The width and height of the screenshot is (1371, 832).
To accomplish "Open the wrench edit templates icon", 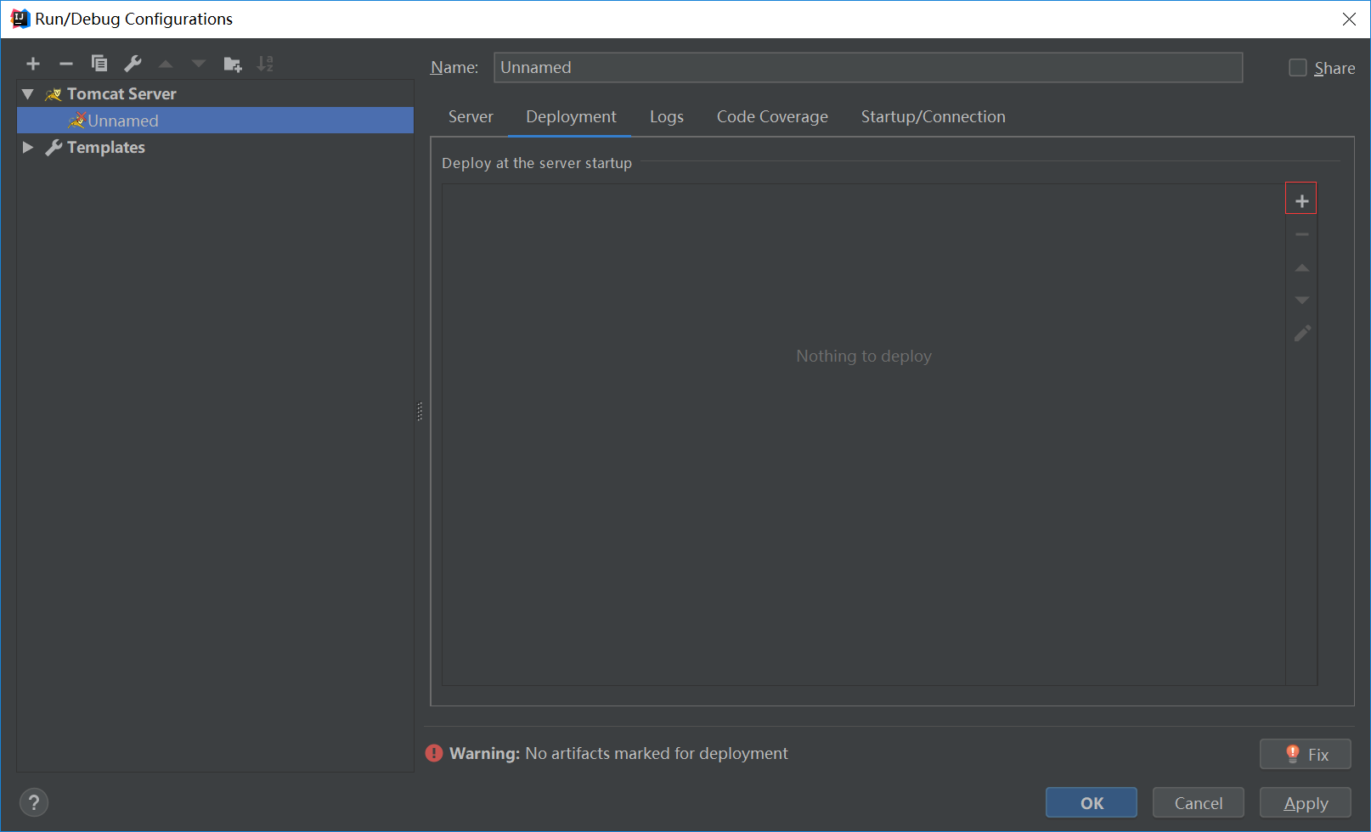I will tap(133, 64).
